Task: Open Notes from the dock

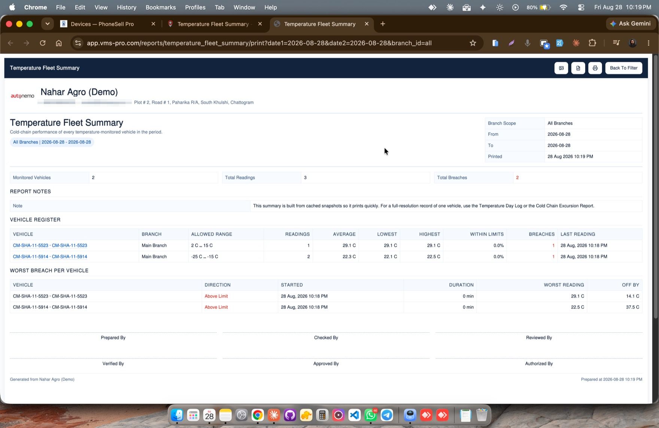Action: tap(225, 415)
